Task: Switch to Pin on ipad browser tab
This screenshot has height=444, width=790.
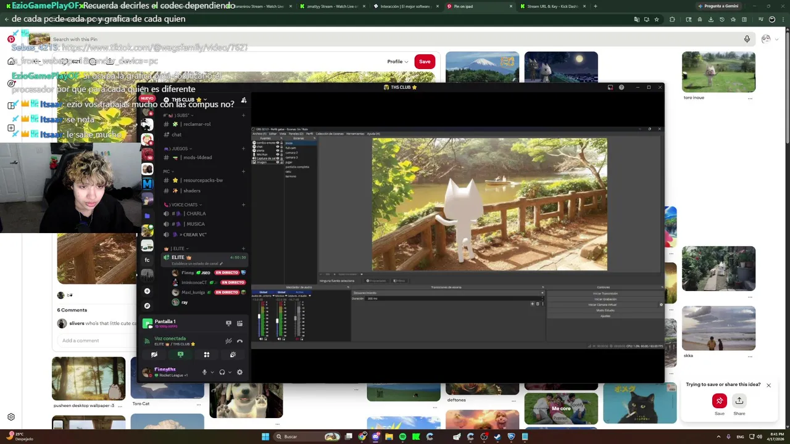Action: [x=478, y=6]
